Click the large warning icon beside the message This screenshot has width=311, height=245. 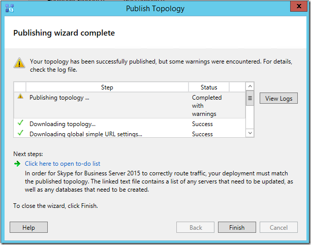(x=19, y=63)
